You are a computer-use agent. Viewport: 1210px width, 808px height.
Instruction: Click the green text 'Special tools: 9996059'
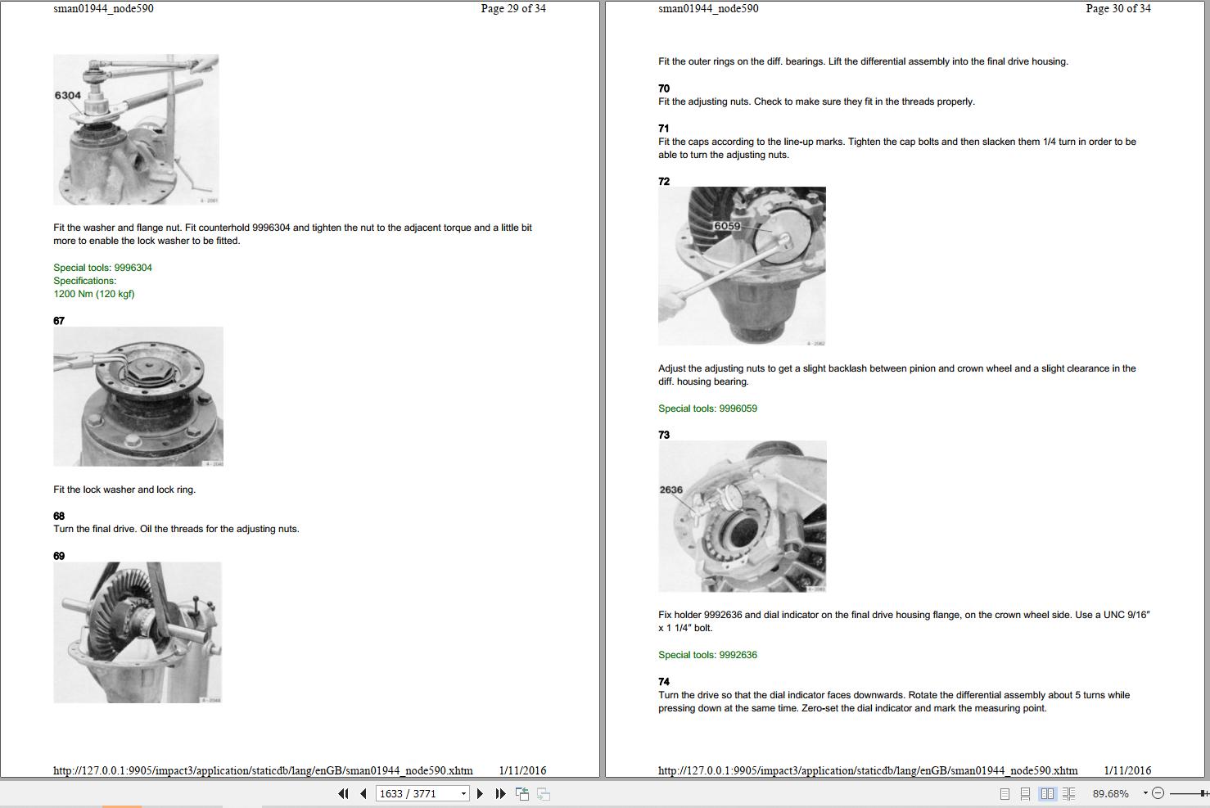pyautogui.click(x=707, y=409)
